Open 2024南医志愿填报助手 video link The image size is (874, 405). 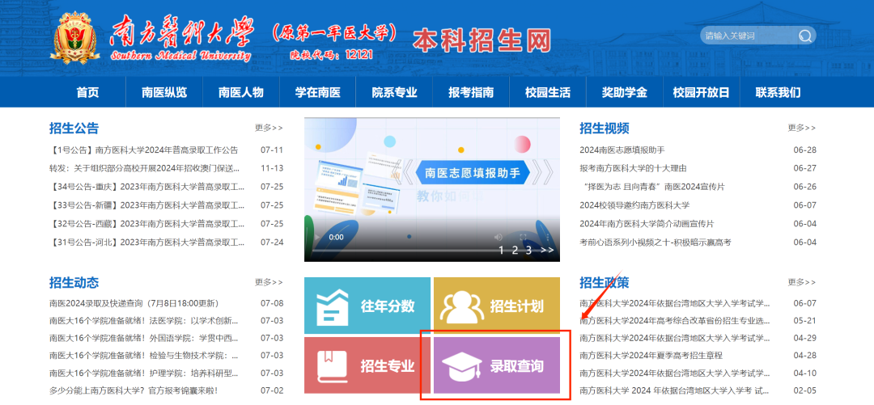[x=622, y=150]
